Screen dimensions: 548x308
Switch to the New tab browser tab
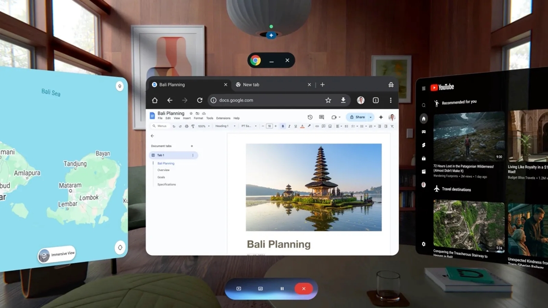click(270, 85)
